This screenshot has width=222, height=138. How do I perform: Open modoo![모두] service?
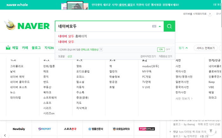(151, 66)
